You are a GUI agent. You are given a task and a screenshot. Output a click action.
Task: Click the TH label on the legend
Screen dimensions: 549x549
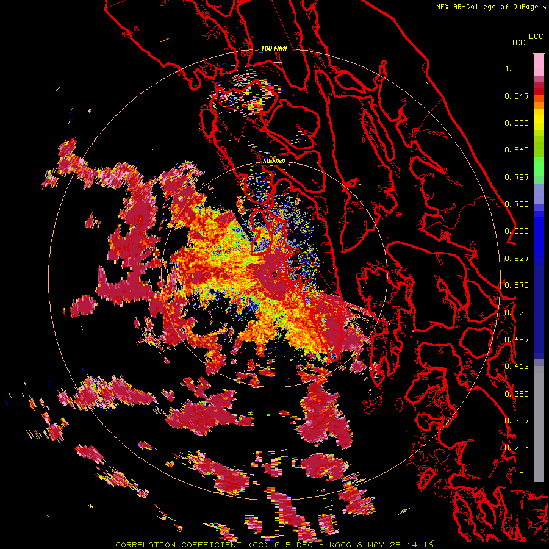click(524, 475)
